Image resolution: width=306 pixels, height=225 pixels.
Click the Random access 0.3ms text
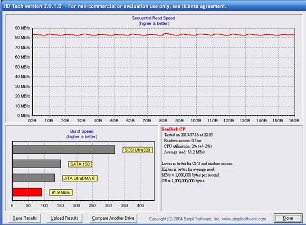tap(183, 141)
